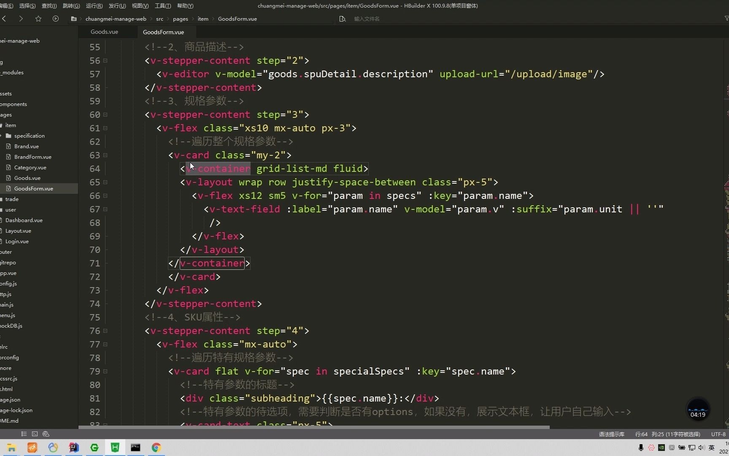
Task: Click the battery power icon in tray
Action: coord(681,448)
